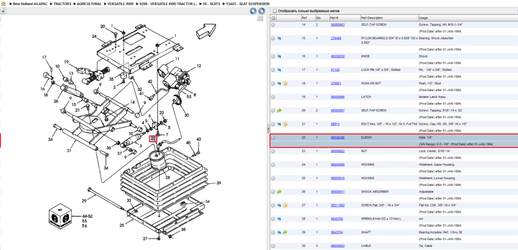Click the round select icon in table header
The image size is (518, 250).
(273, 18)
